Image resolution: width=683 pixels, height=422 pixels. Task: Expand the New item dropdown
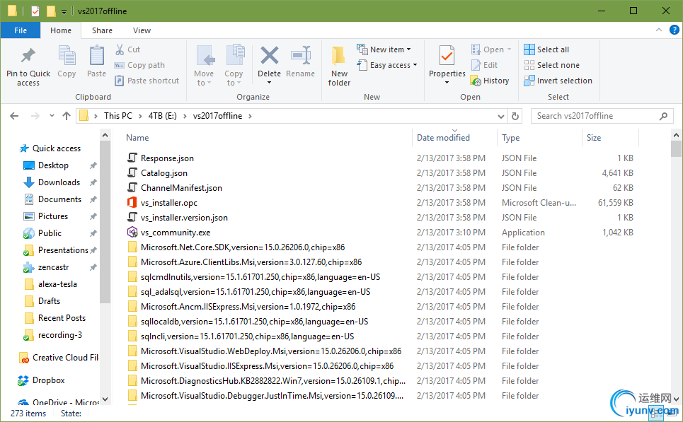pos(408,49)
